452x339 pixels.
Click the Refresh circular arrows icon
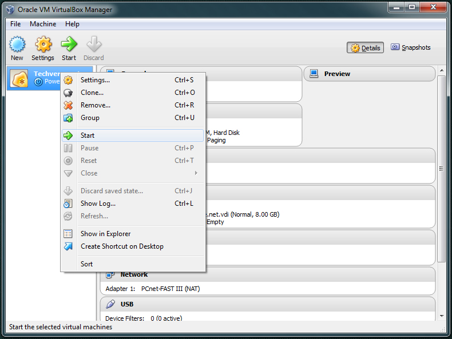click(x=68, y=216)
